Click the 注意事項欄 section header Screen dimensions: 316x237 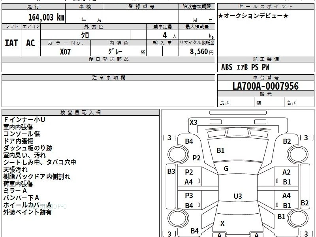pyautogui.click(x=108, y=77)
